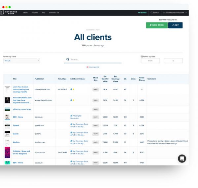Click the To date field

click(x=173, y=61)
